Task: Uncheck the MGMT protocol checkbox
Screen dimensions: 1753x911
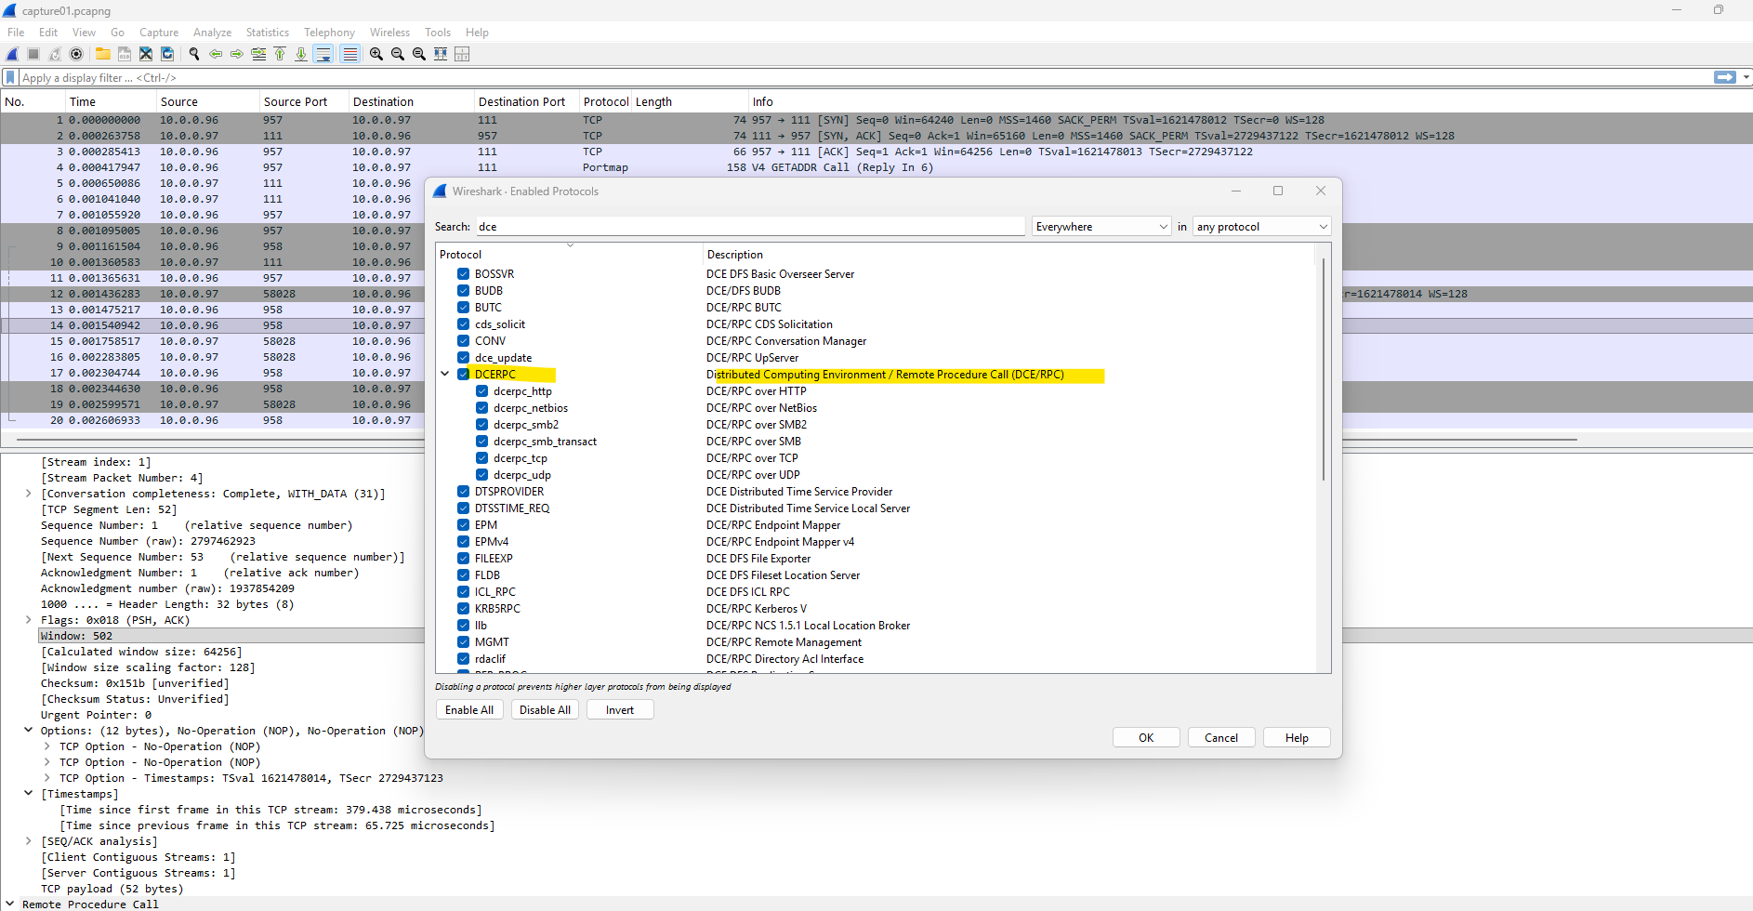Action: point(463,642)
